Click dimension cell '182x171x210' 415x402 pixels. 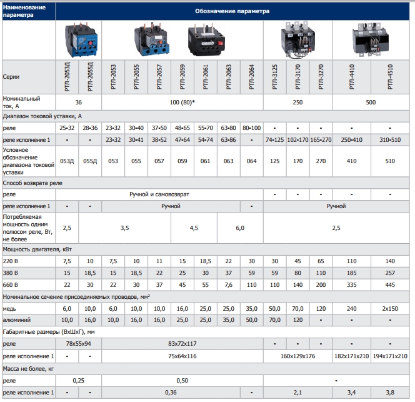[x=352, y=356]
